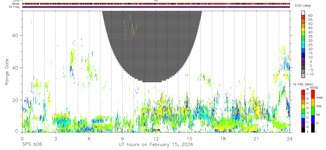Click the 'Noise' strip label at top left

pyautogui.click(x=16, y=4)
